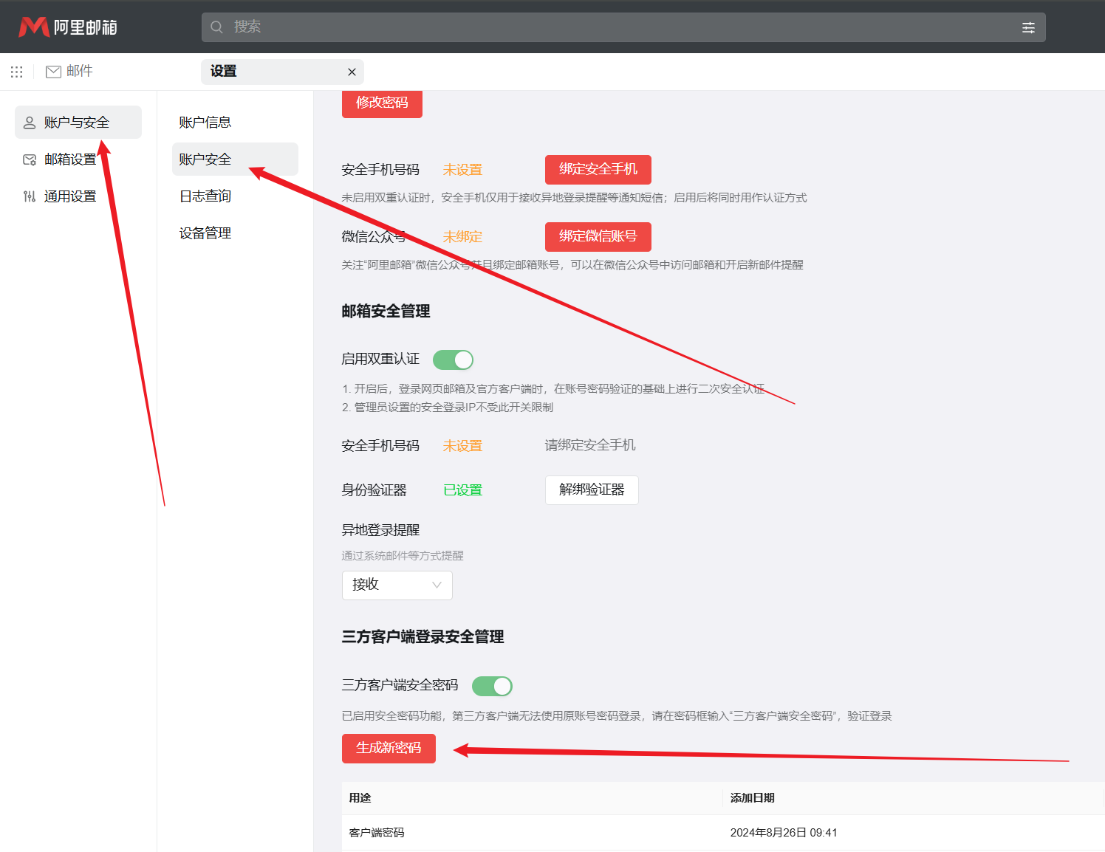Click the Alibaba Mail logo
Viewport: 1105px width, 852px height.
[67, 27]
